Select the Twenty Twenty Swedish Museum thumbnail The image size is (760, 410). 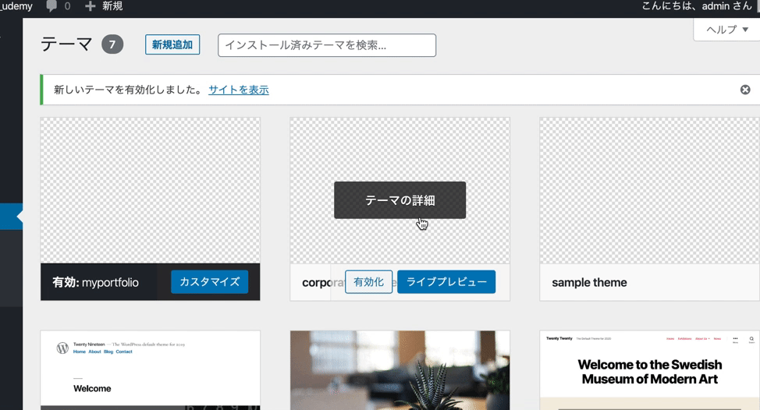tap(649, 370)
